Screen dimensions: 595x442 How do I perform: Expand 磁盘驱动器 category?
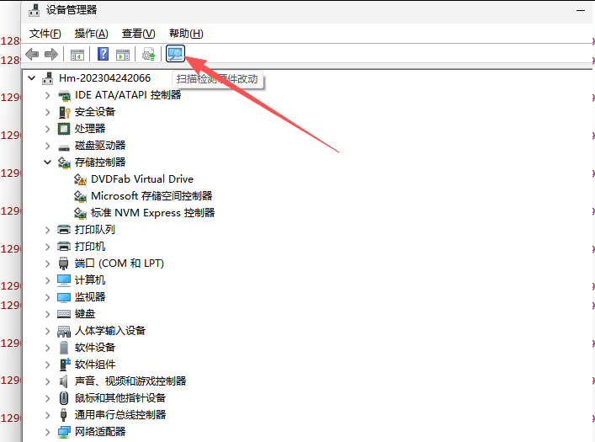tap(47, 146)
